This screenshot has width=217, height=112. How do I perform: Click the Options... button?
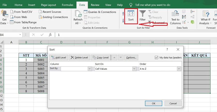[131, 58]
